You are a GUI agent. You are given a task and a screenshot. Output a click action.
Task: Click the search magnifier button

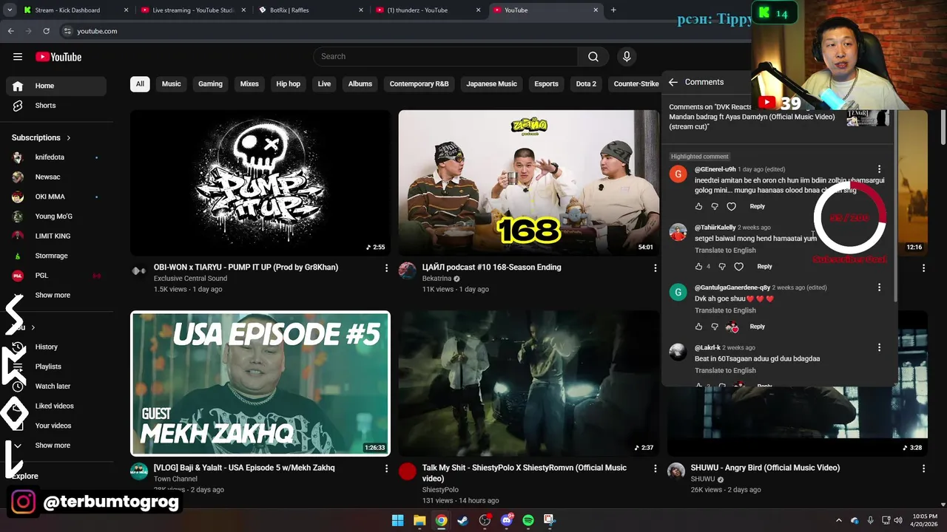pos(593,57)
